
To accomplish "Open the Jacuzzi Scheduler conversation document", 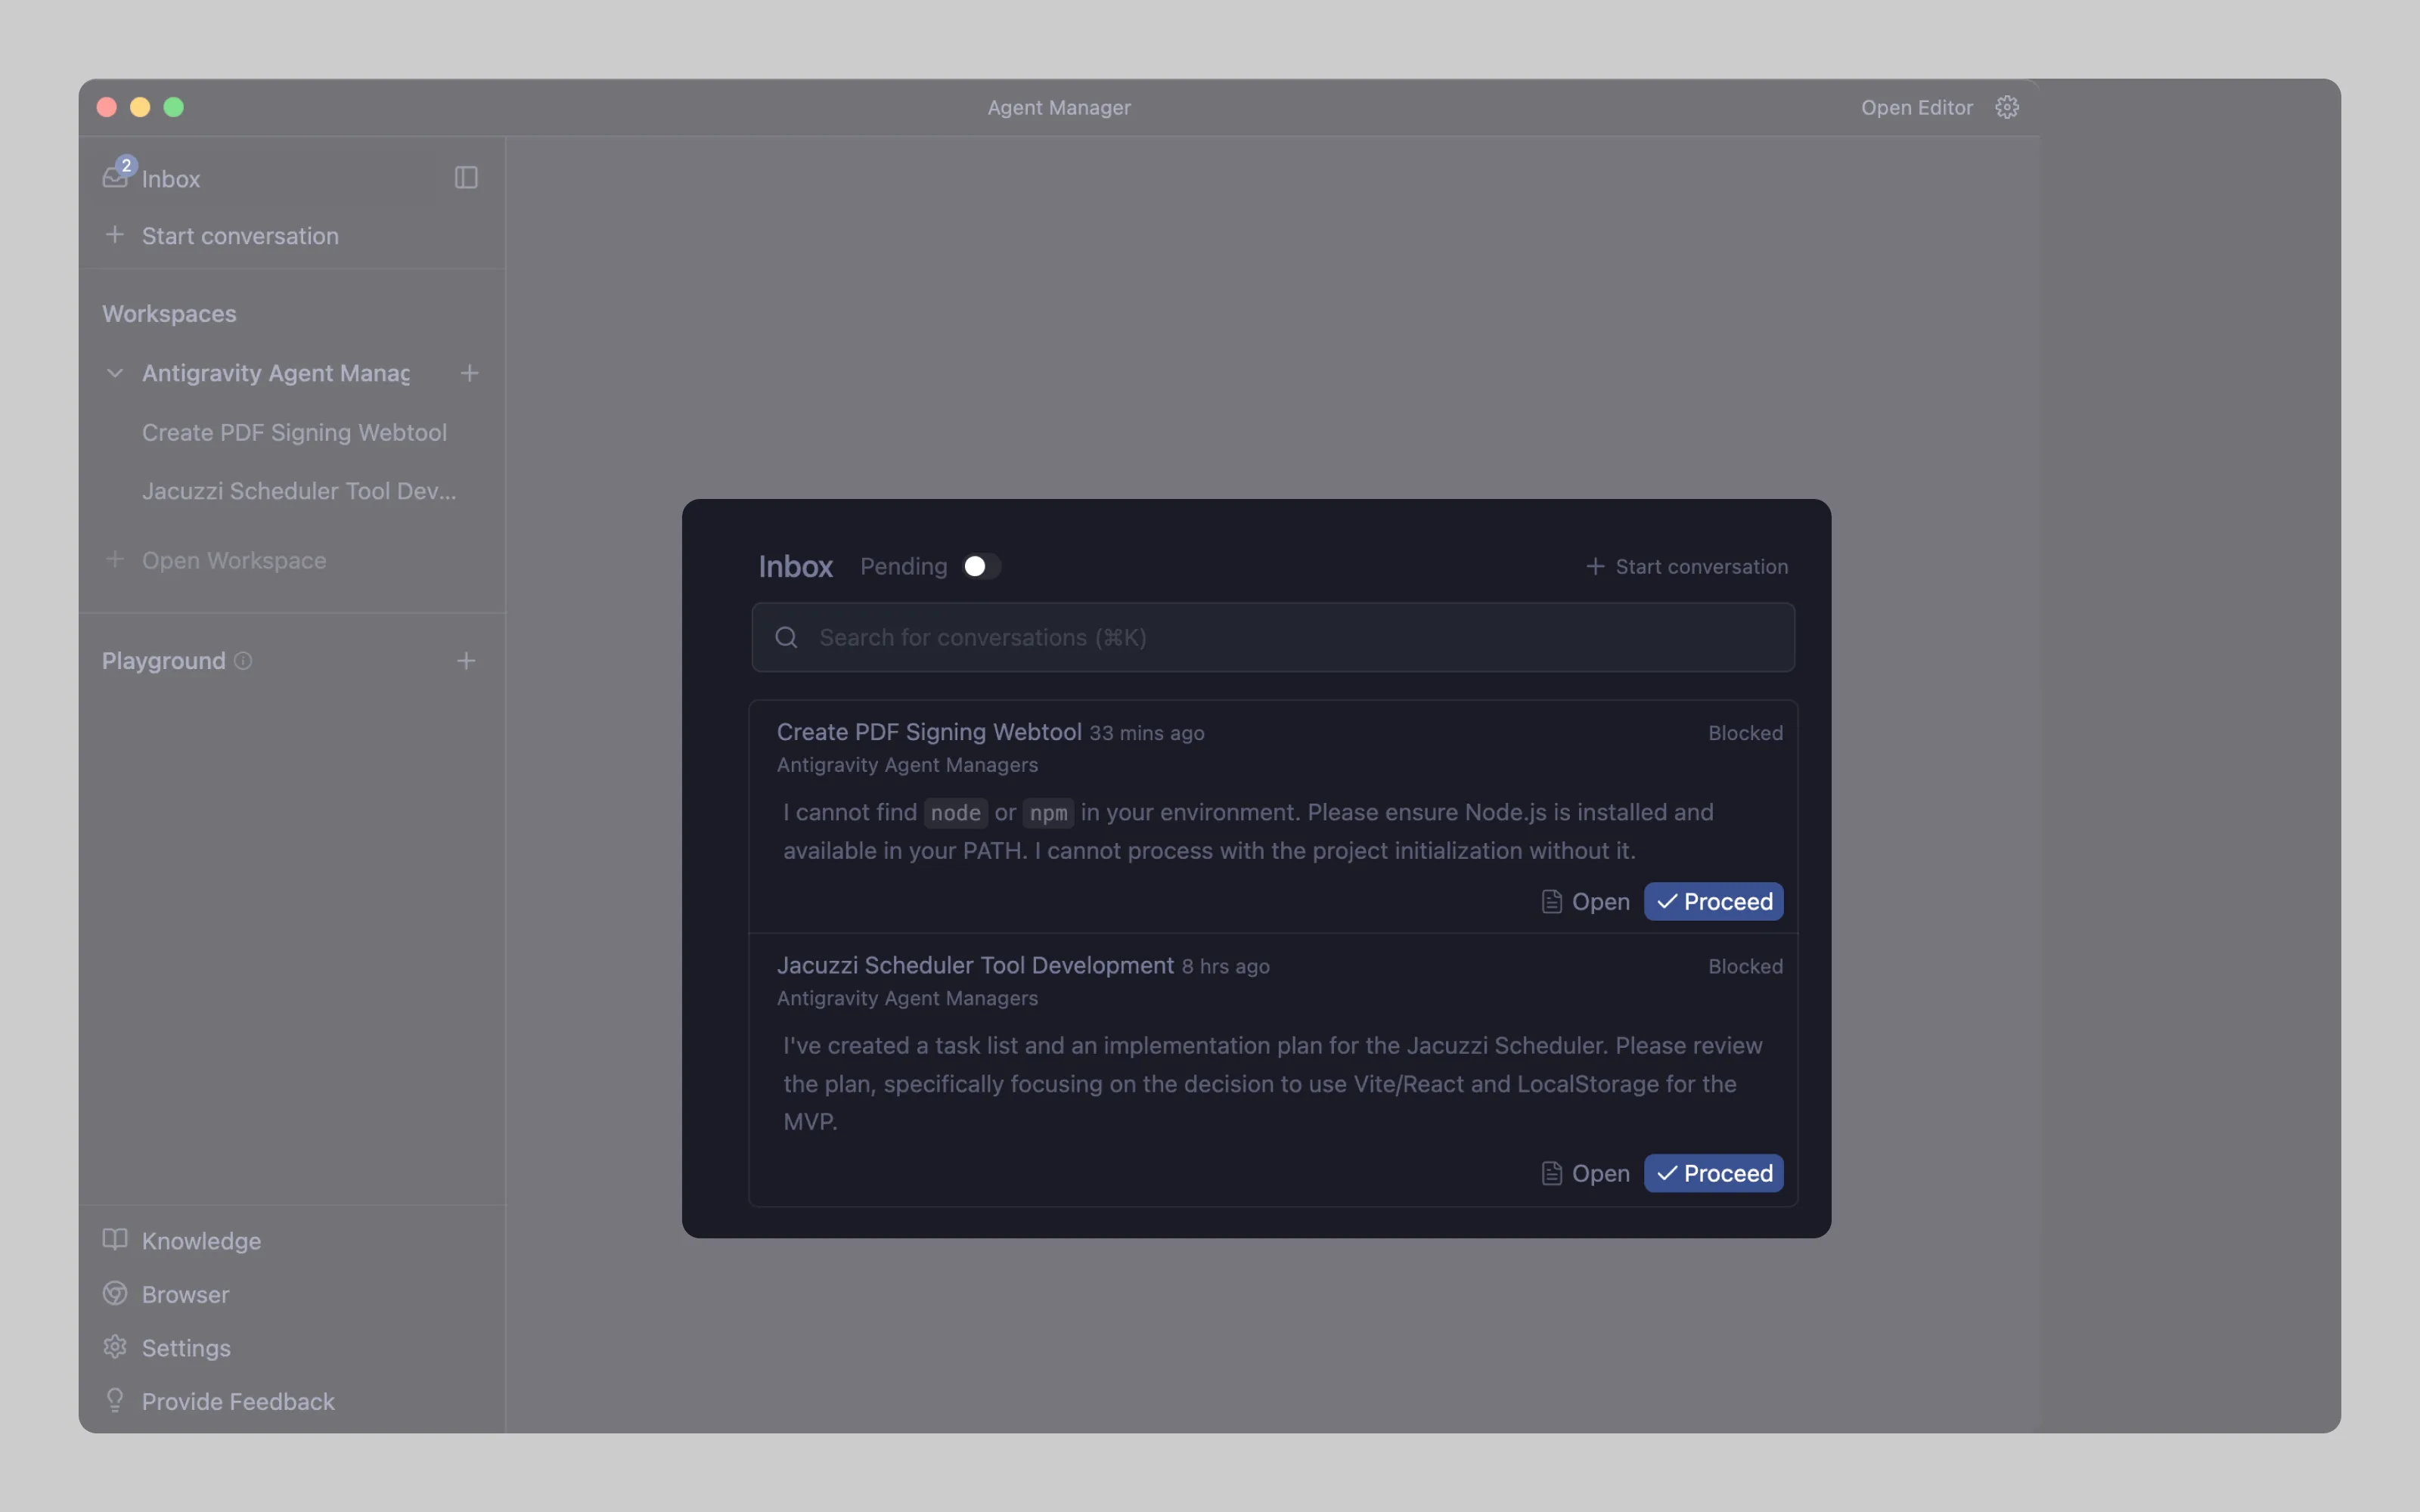I will pyautogui.click(x=1585, y=1173).
